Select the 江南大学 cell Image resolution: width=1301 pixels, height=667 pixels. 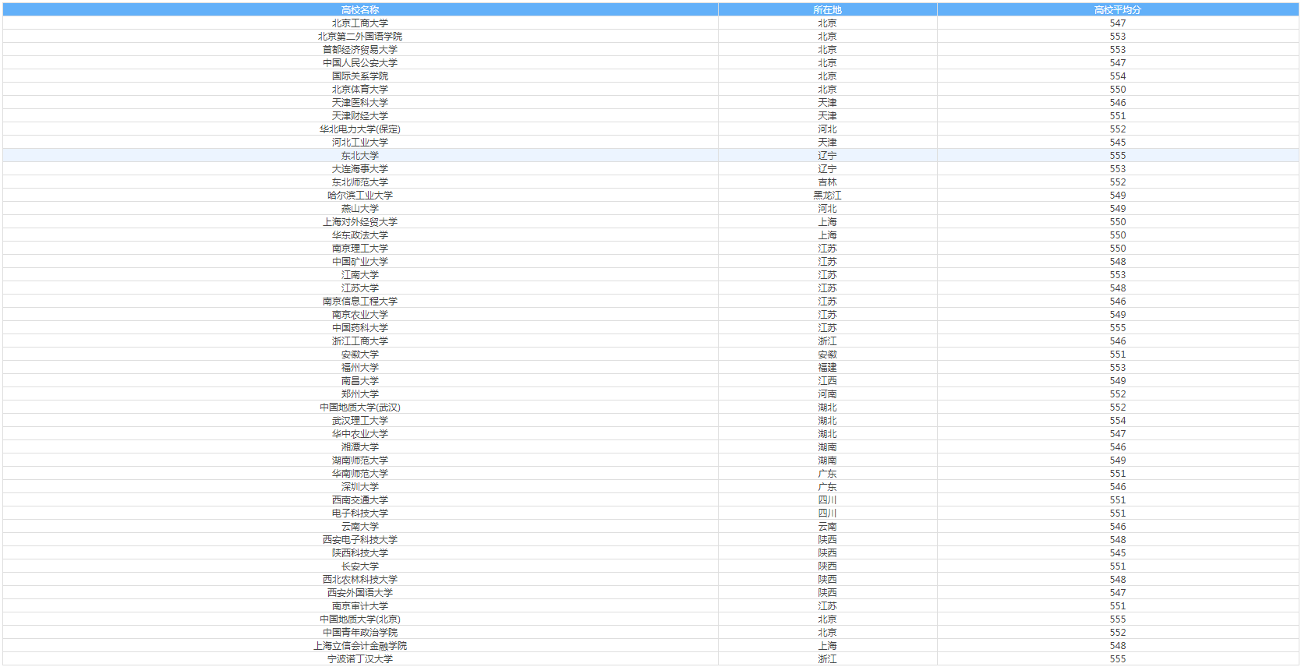pos(360,275)
